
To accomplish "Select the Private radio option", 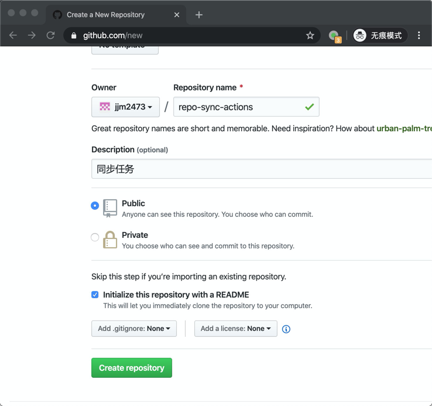I will click(95, 237).
